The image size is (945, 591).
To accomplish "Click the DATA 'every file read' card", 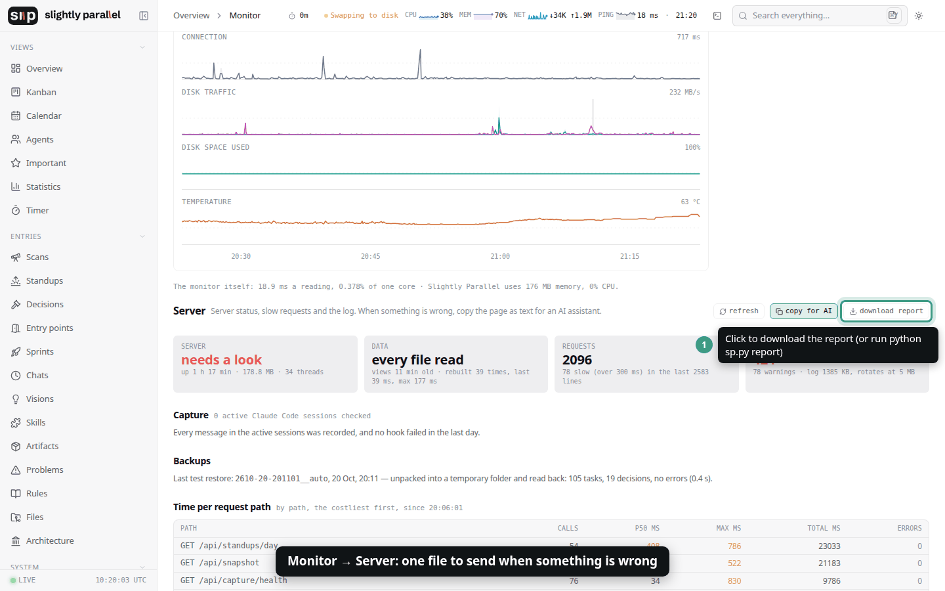I will (456, 364).
